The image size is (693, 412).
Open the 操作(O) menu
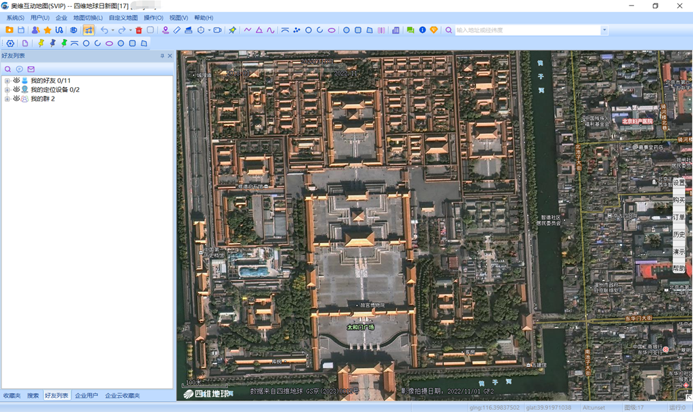(154, 18)
